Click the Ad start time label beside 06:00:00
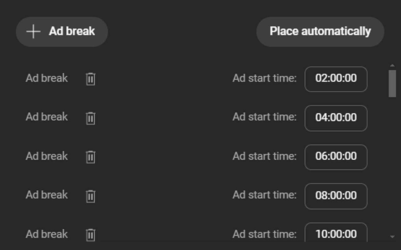Image resolution: width=401 pixels, height=250 pixels. click(265, 156)
